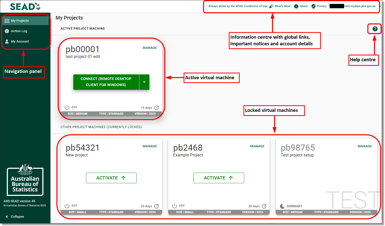The height and width of the screenshot is (226, 385).
Task: Click the What's New party popper icon
Action: click(271, 6)
